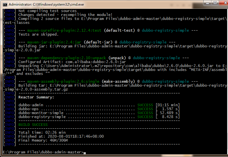This screenshot has width=228, height=157.
Task: Click SUCCESS status for dubbo-admin
Action: tap(145, 105)
